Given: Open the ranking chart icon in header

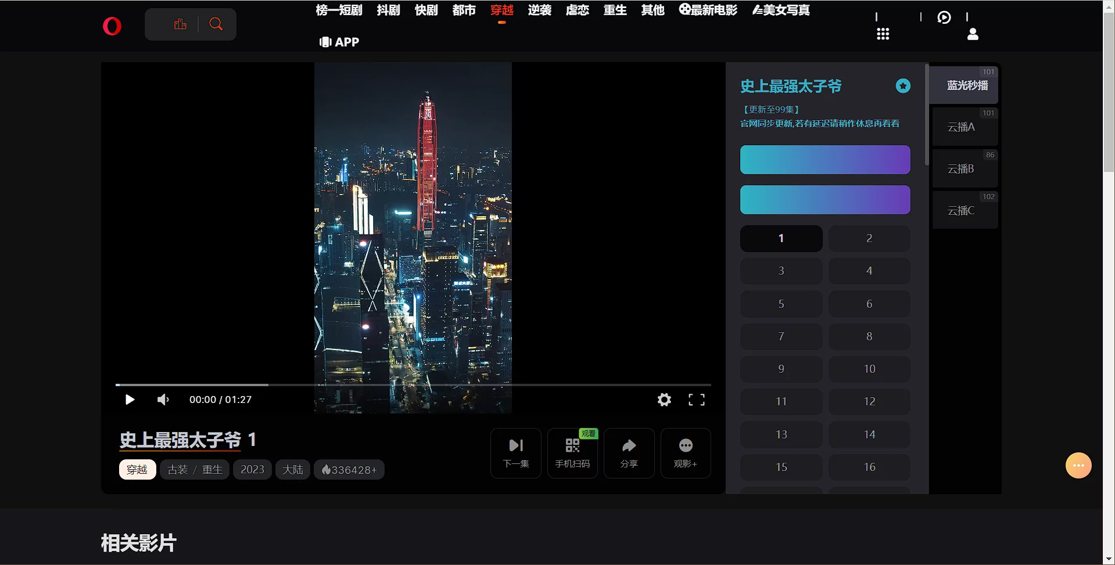Looking at the screenshot, I should [x=180, y=24].
